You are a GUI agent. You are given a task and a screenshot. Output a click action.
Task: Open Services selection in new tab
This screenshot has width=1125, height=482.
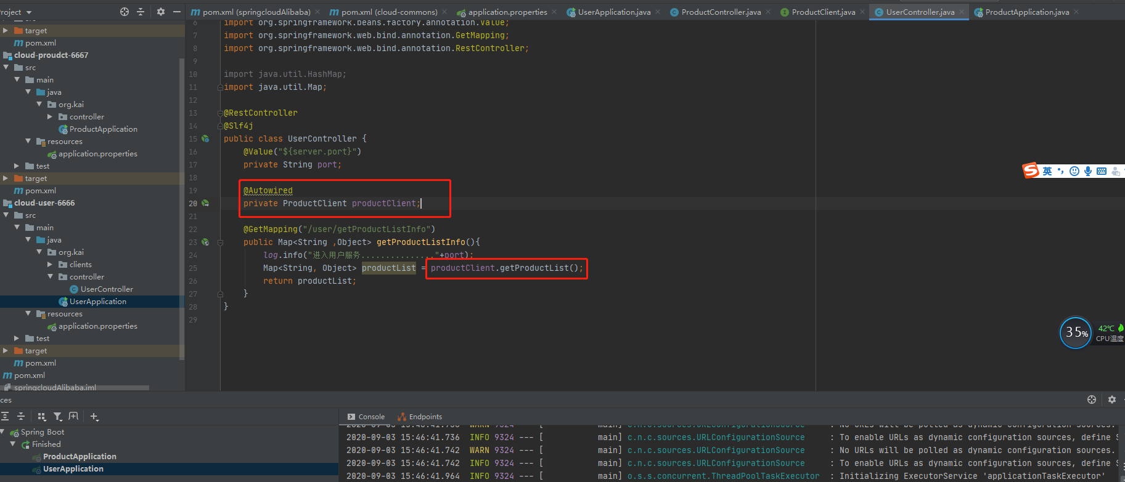coord(73,417)
